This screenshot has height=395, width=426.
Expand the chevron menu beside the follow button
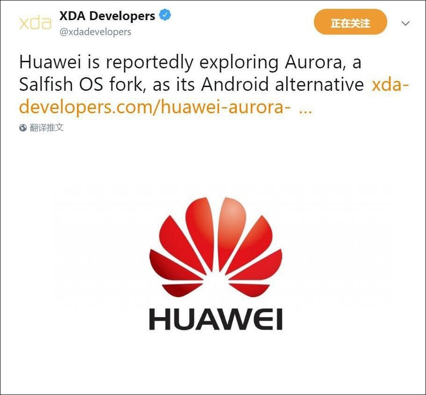click(x=405, y=23)
